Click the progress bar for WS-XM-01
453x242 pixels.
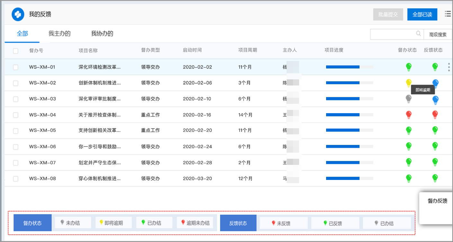click(350, 67)
